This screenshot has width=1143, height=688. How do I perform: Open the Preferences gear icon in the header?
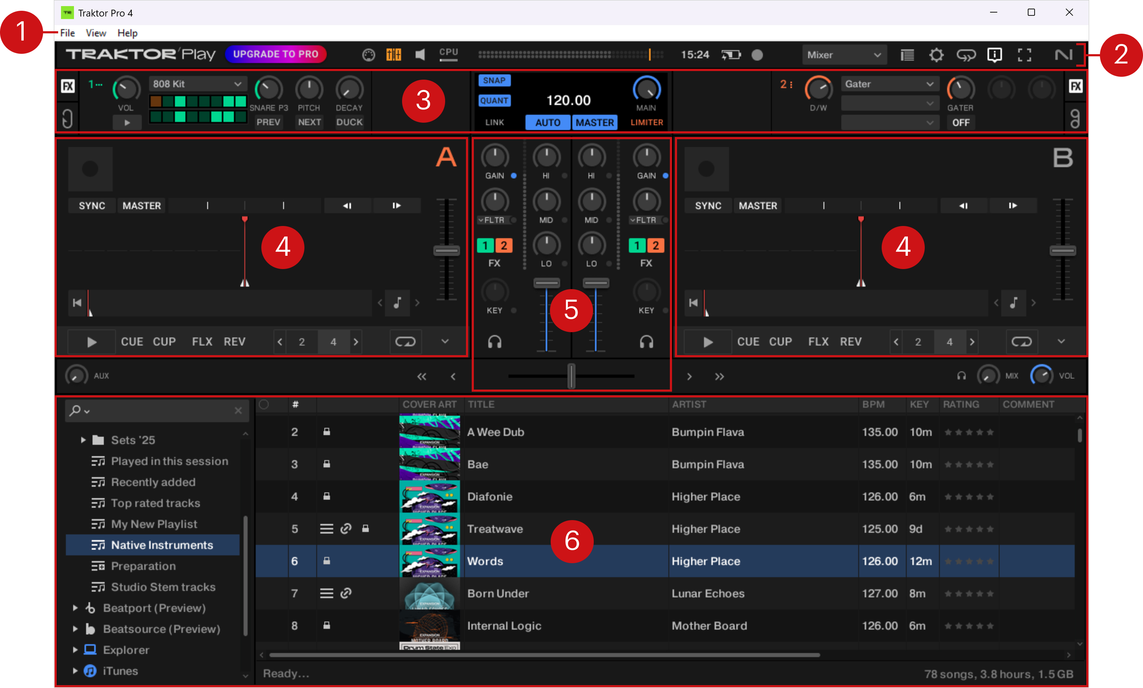tap(936, 55)
